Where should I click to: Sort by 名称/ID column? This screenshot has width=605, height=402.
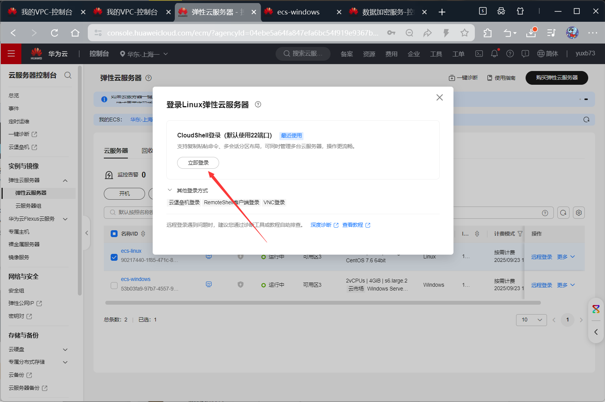point(143,234)
